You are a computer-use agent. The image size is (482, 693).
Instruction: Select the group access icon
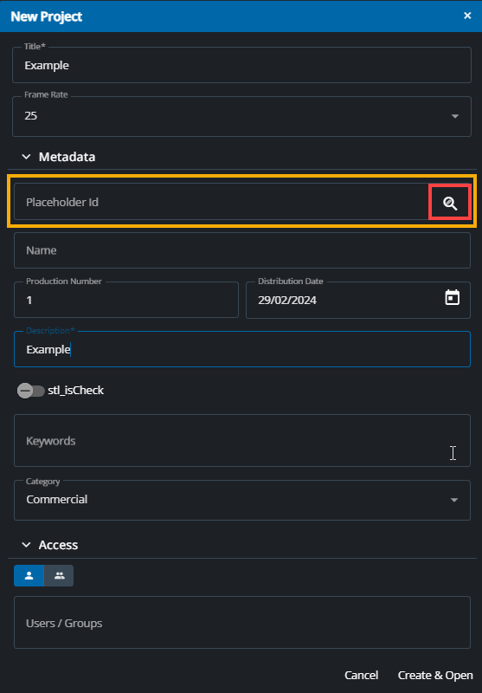point(59,575)
